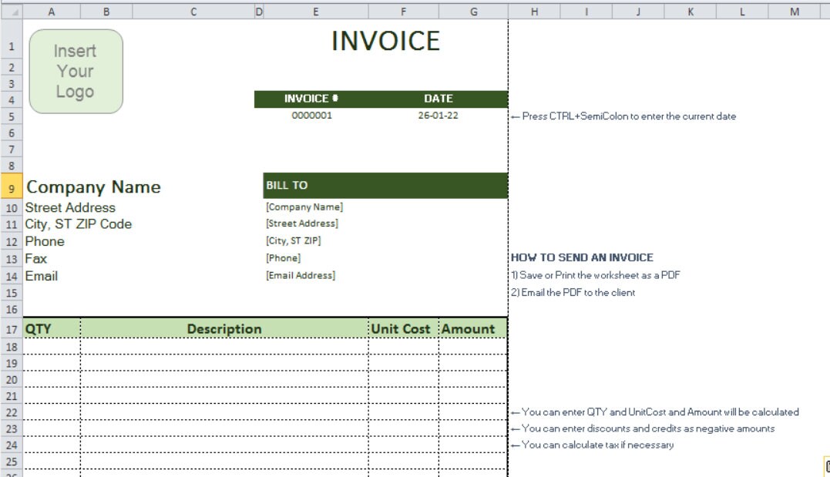
Task: Select column A header
Action: (x=52, y=12)
